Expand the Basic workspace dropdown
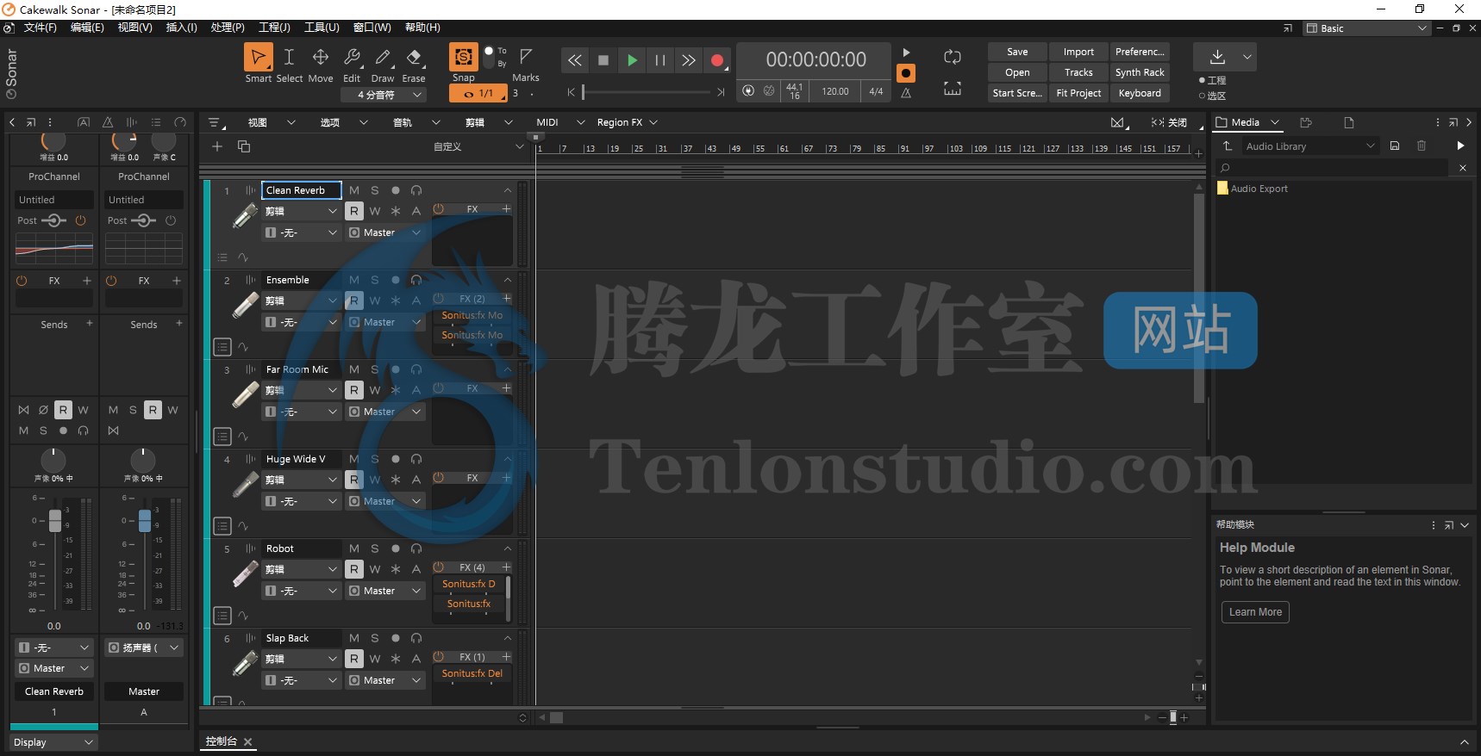The image size is (1481, 756). tap(1367, 28)
